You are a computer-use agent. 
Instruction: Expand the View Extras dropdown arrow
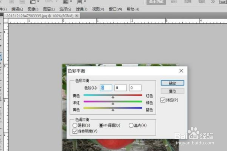[x=38, y=1]
